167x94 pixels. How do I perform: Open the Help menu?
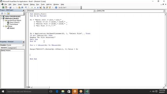[62, 4]
